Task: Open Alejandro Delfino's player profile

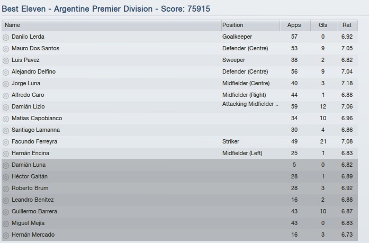Action: click(x=33, y=71)
